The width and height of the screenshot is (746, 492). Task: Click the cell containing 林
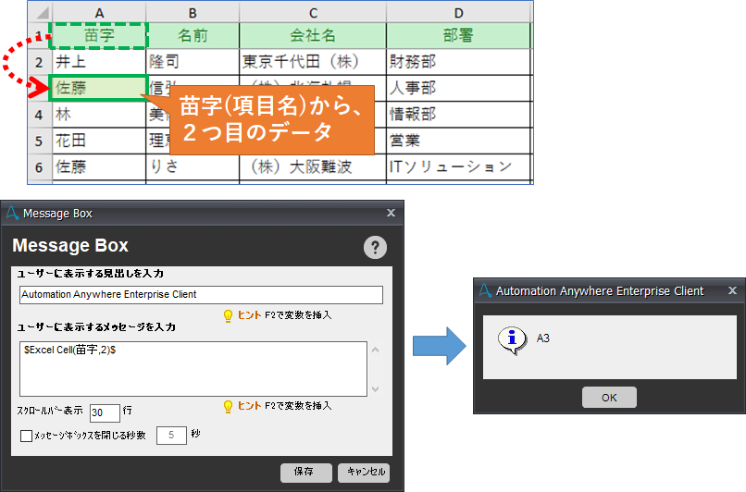pos(98,115)
